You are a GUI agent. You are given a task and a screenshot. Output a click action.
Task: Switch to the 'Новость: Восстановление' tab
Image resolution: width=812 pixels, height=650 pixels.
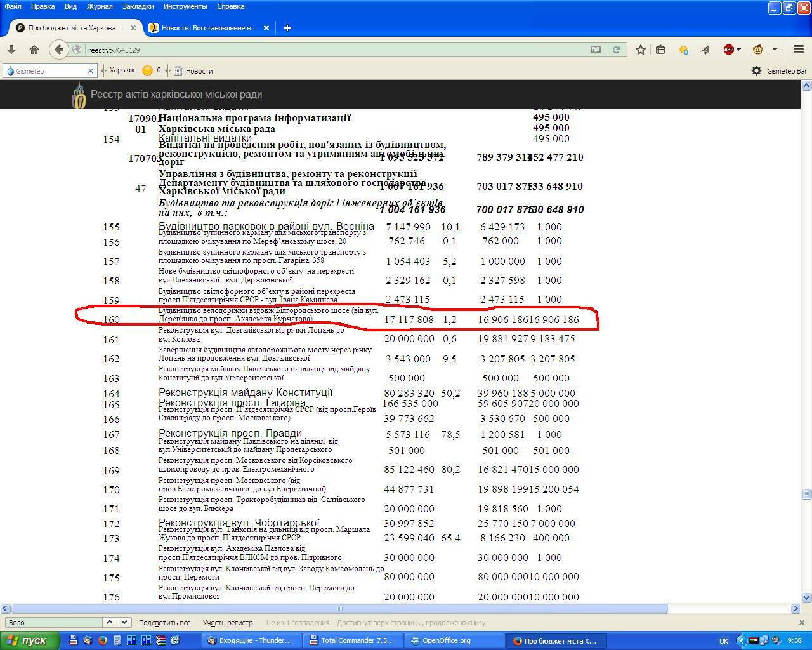coord(209,28)
